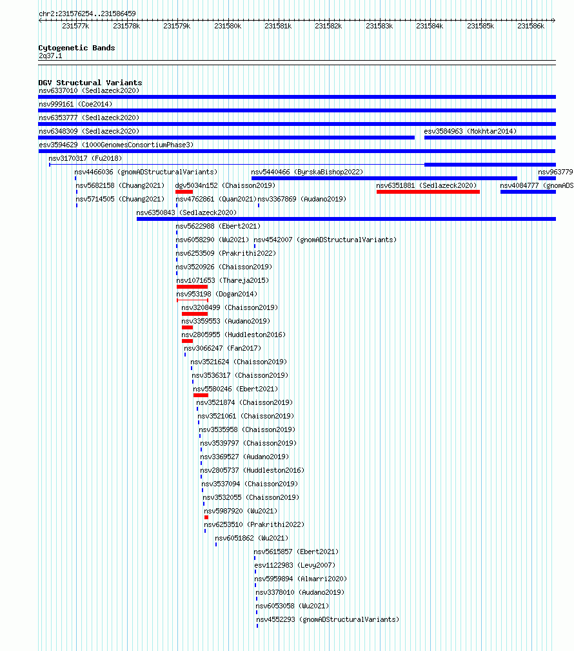Click the 2q37.1 cytogenetic band label
The width and height of the screenshot is (574, 651).
pyautogui.click(x=50, y=56)
